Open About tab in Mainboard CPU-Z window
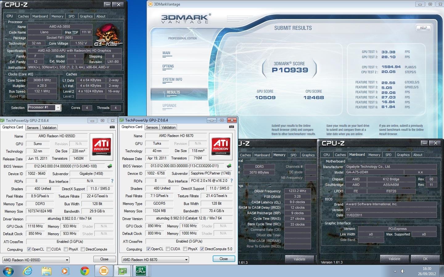 coord(418,155)
